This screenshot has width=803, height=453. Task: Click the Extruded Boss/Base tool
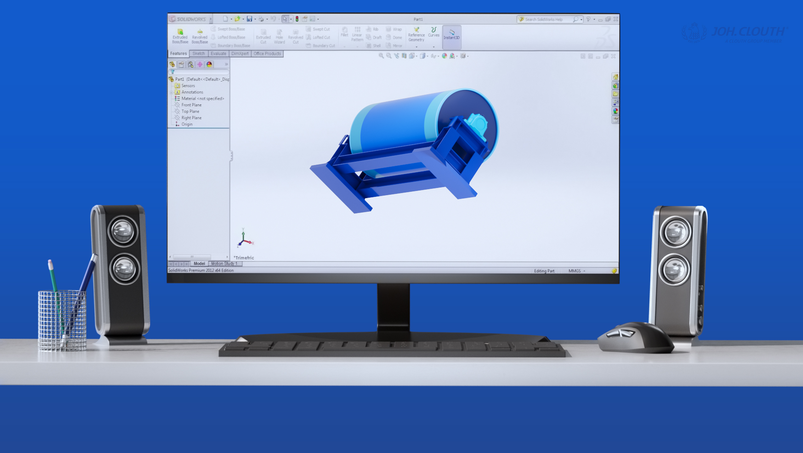pyautogui.click(x=180, y=36)
